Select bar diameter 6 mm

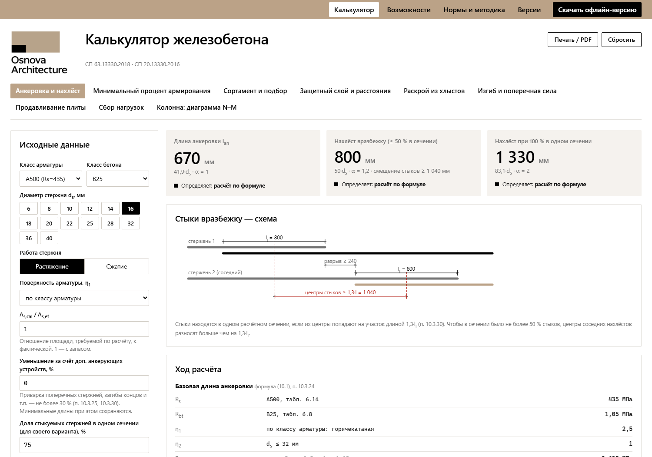click(x=29, y=208)
